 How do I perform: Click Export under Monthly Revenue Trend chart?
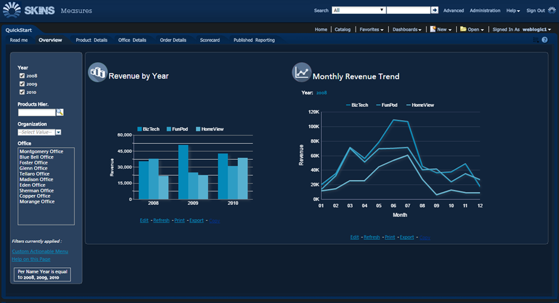pos(407,237)
